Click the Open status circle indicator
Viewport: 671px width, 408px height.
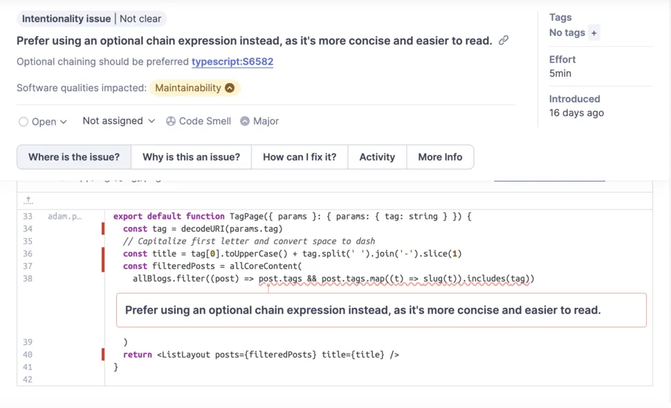[x=24, y=122]
